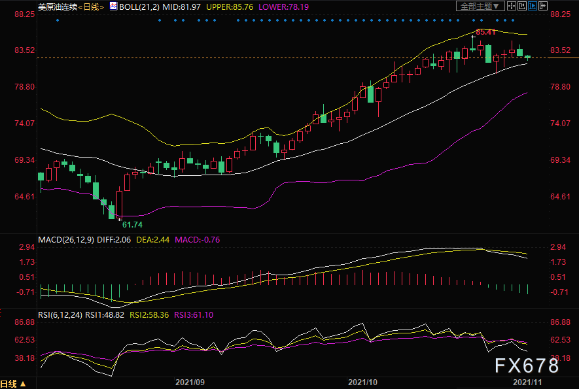The height and width of the screenshot is (389, 579).
Task: Click the 86.88 label on the right RSI axis
Action: (x=561, y=322)
